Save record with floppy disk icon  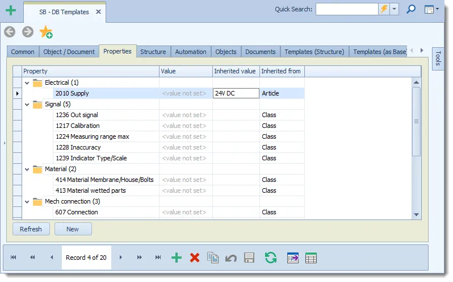[249, 258]
